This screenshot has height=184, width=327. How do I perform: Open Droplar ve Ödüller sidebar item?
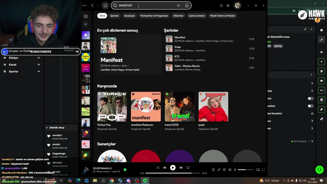coord(20,51)
